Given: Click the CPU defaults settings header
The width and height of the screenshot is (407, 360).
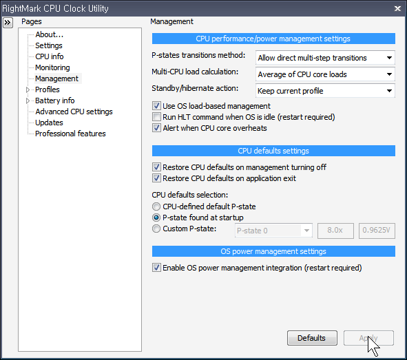Looking at the screenshot, I should [x=273, y=151].
